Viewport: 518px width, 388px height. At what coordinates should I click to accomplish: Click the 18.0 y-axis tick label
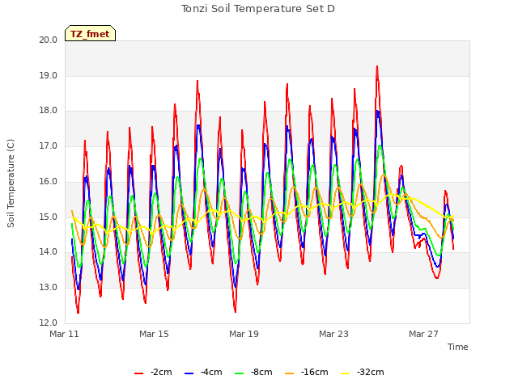click(x=49, y=111)
